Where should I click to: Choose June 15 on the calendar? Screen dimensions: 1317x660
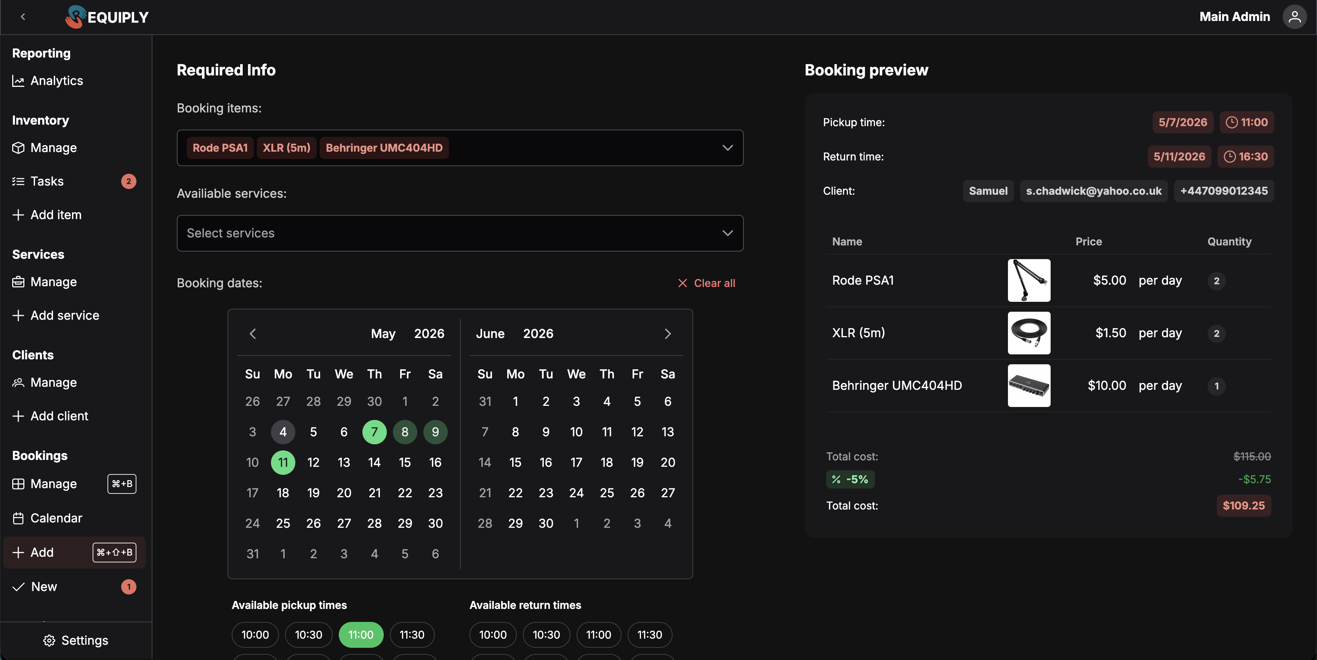(515, 463)
